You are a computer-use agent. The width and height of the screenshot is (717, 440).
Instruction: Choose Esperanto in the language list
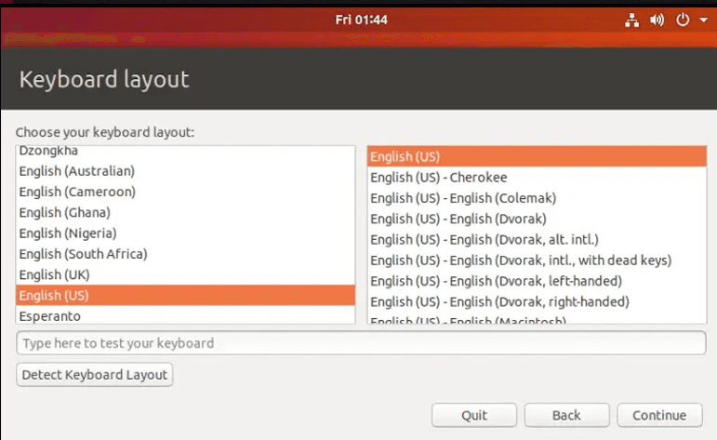(186, 315)
